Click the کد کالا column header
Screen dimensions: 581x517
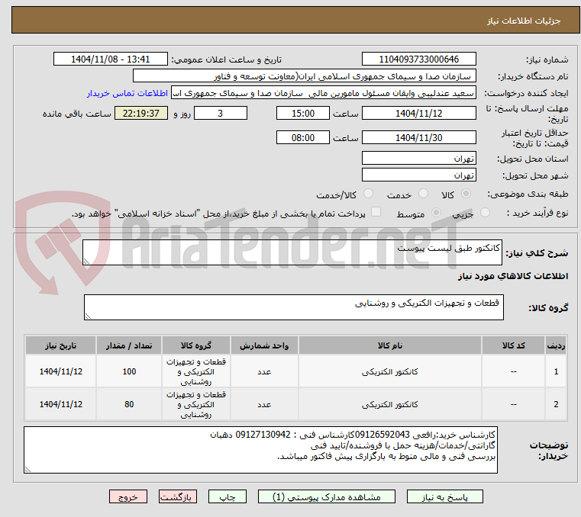(x=513, y=345)
